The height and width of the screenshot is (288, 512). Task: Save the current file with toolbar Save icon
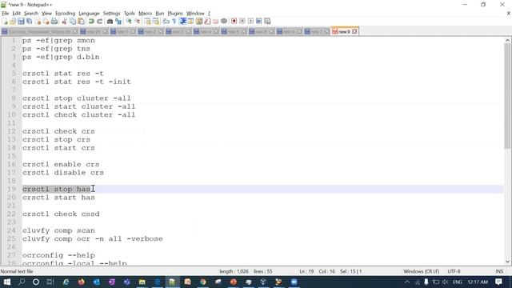click(x=21, y=22)
